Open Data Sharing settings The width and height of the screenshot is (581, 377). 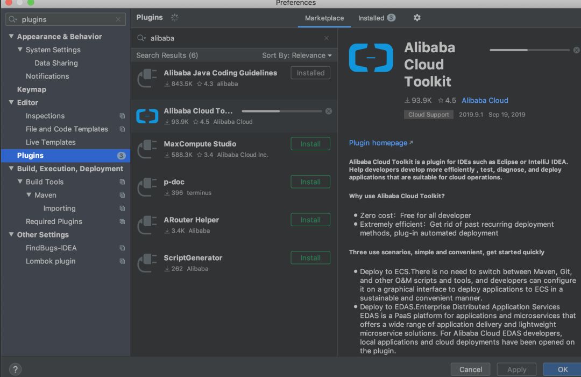click(x=56, y=63)
